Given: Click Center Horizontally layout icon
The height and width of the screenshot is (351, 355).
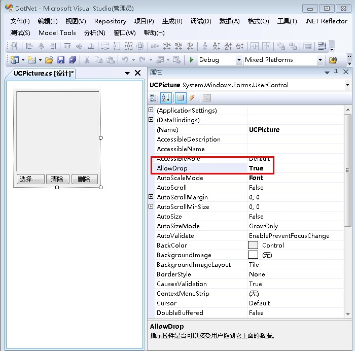Looking at the screenshot, I should point(255,46).
